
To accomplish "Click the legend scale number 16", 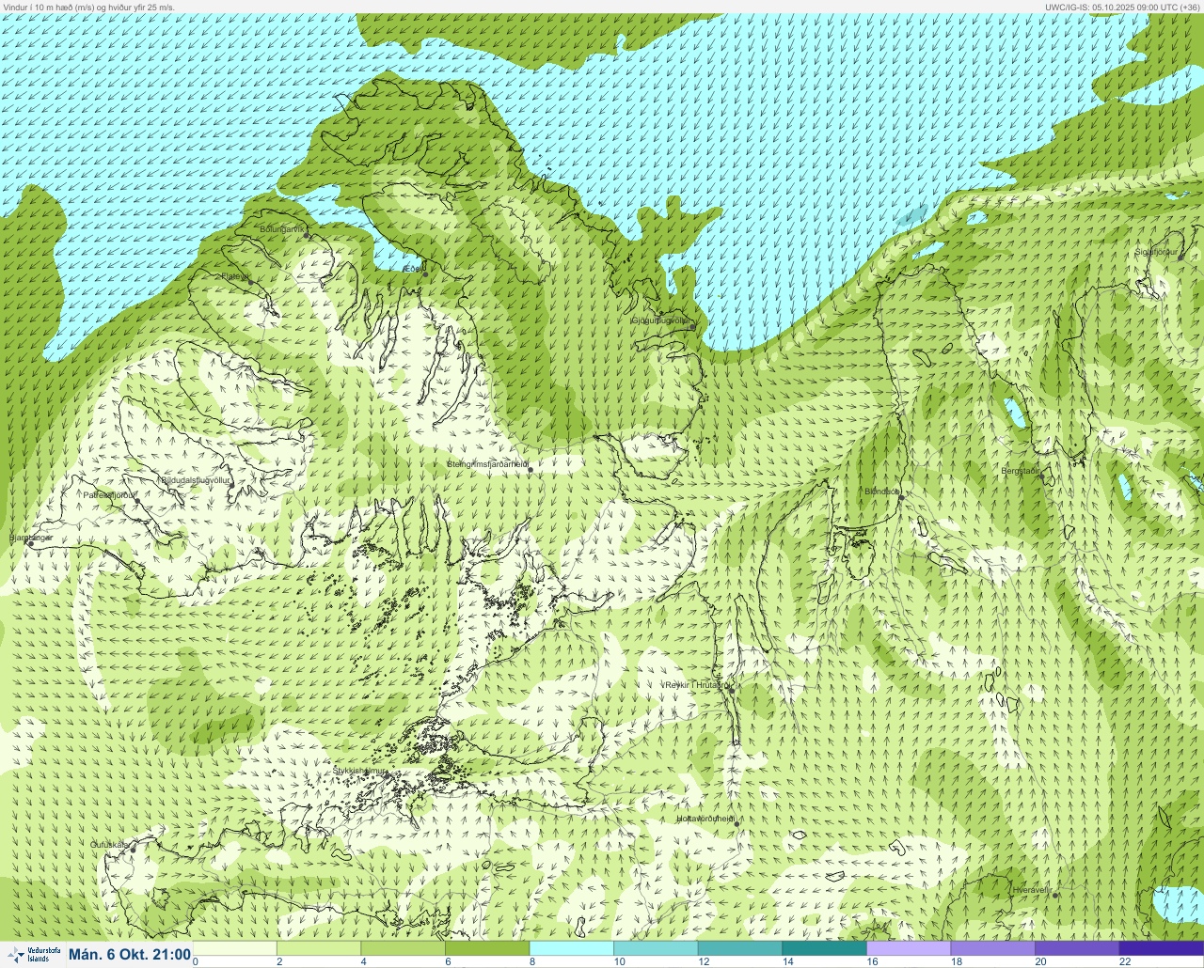I will pos(872,961).
